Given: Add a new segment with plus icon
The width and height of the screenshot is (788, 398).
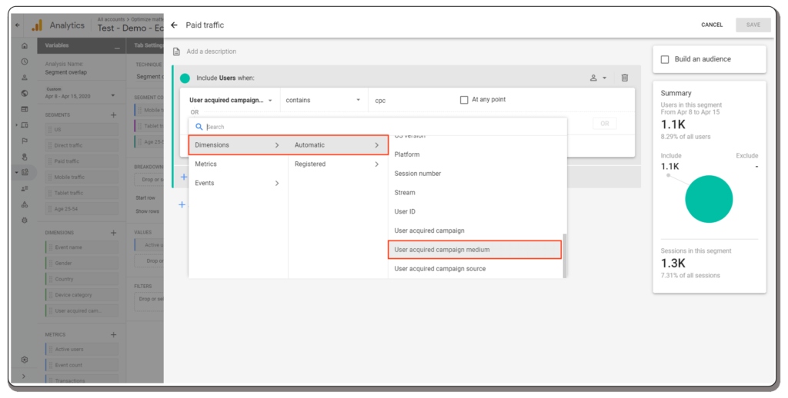Looking at the screenshot, I should pyautogui.click(x=114, y=115).
